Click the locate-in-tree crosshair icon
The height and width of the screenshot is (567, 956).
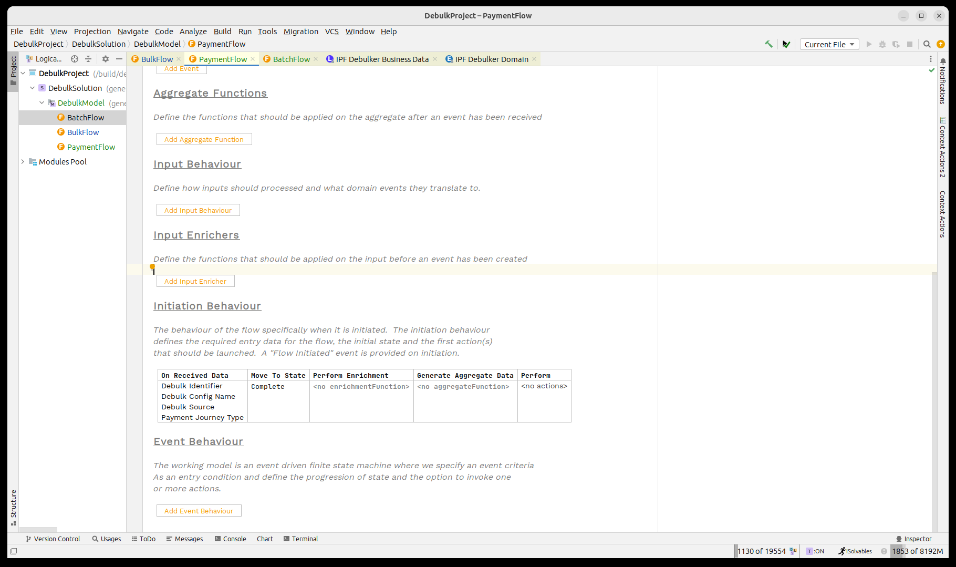pyautogui.click(x=75, y=59)
